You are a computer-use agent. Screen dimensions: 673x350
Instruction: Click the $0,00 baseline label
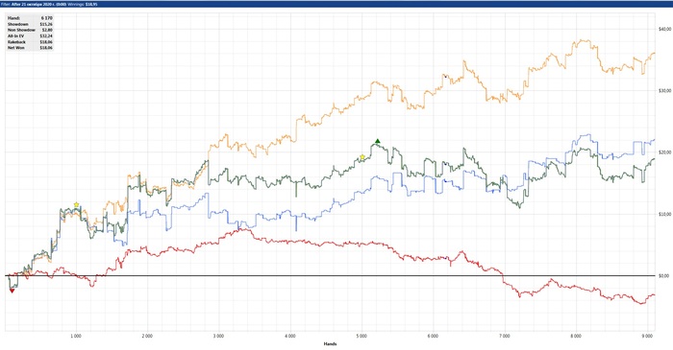coord(663,276)
